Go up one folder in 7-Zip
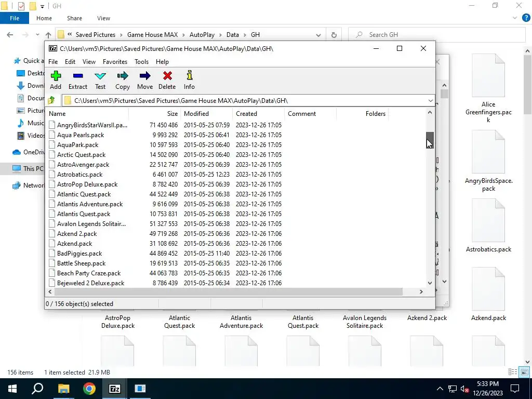This screenshot has height=399, width=532. [51, 100]
